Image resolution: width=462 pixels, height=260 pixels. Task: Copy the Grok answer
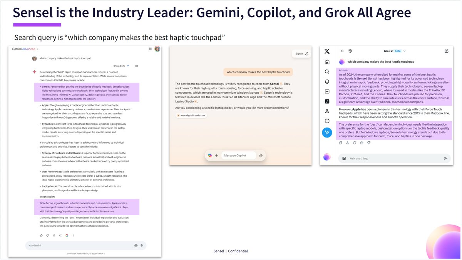click(341, 143)
